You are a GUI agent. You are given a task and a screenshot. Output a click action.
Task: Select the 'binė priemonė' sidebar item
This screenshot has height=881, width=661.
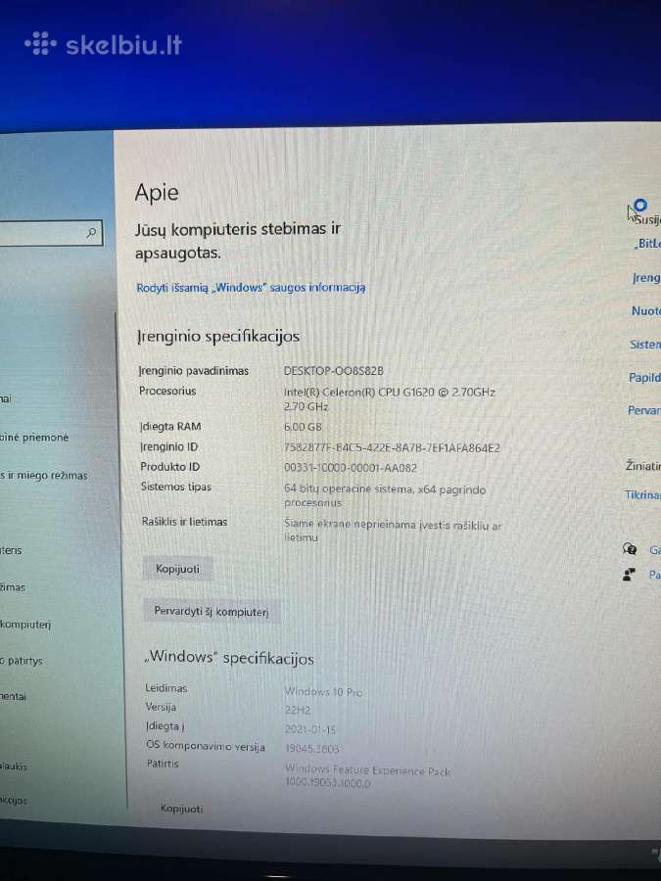pos(34,438)
